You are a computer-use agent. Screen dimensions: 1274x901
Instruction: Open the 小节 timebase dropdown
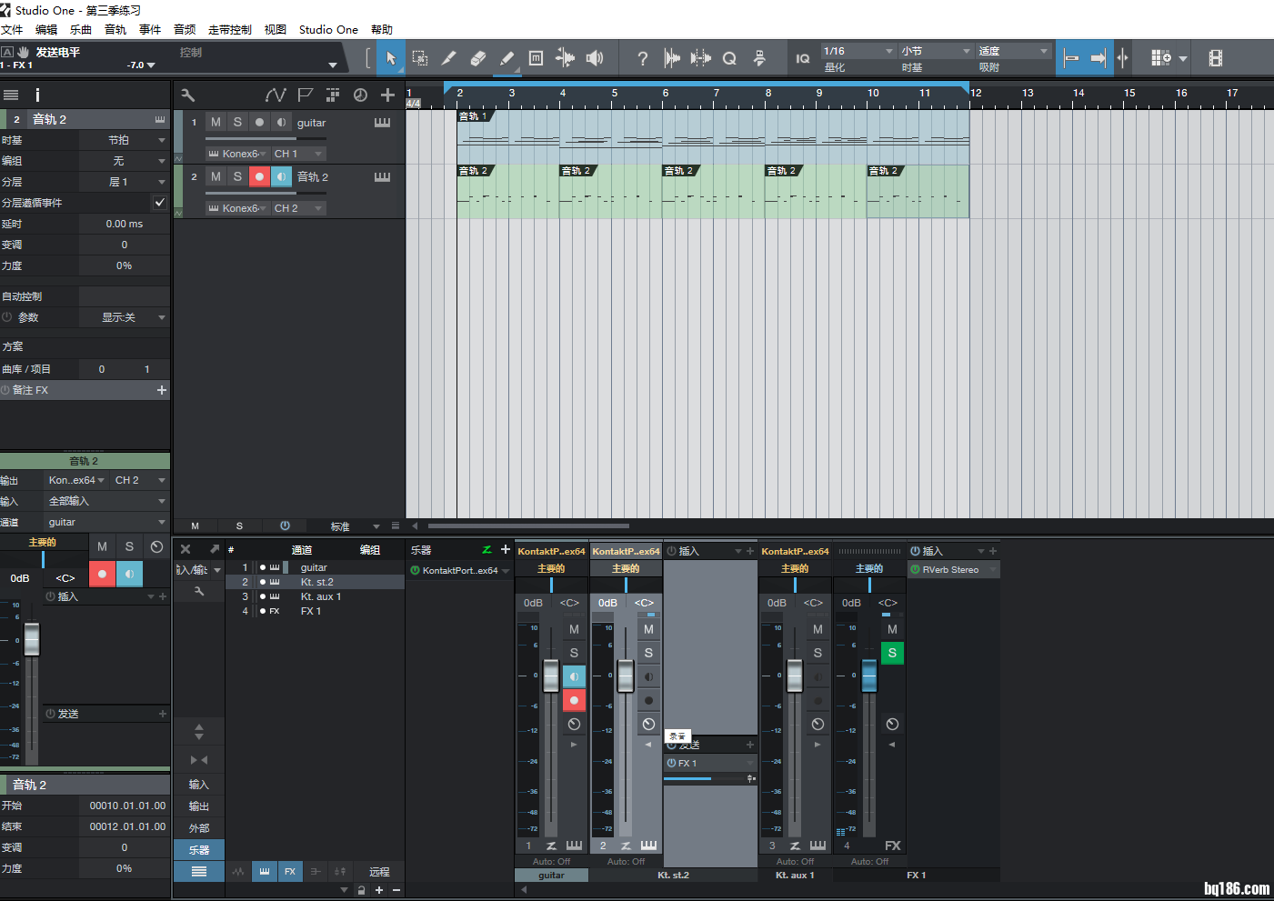(936, 51)
